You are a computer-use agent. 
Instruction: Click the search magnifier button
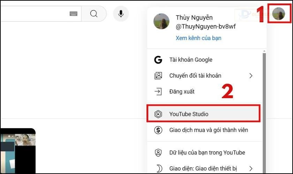point(94,14)
